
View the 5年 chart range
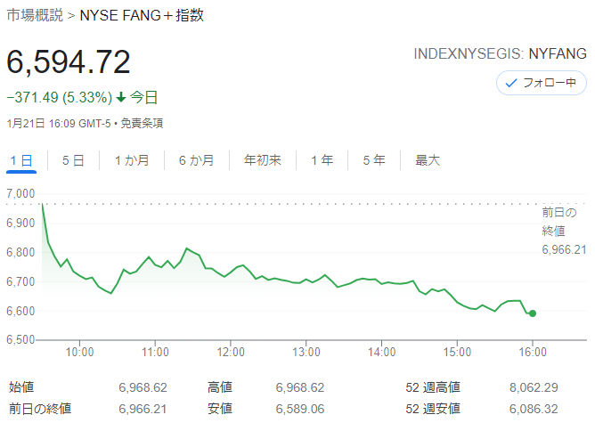tap(374, 160)
